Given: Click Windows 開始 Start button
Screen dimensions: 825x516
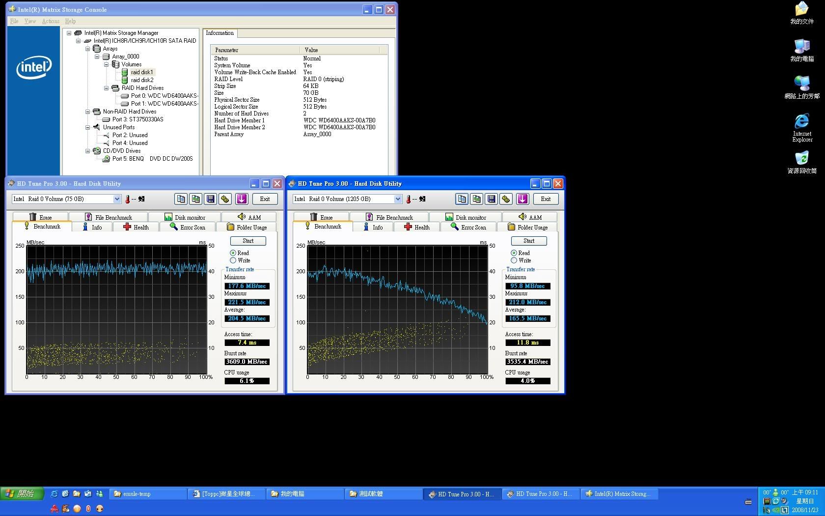Looking at the screenshot, I should tap(22, 494).
